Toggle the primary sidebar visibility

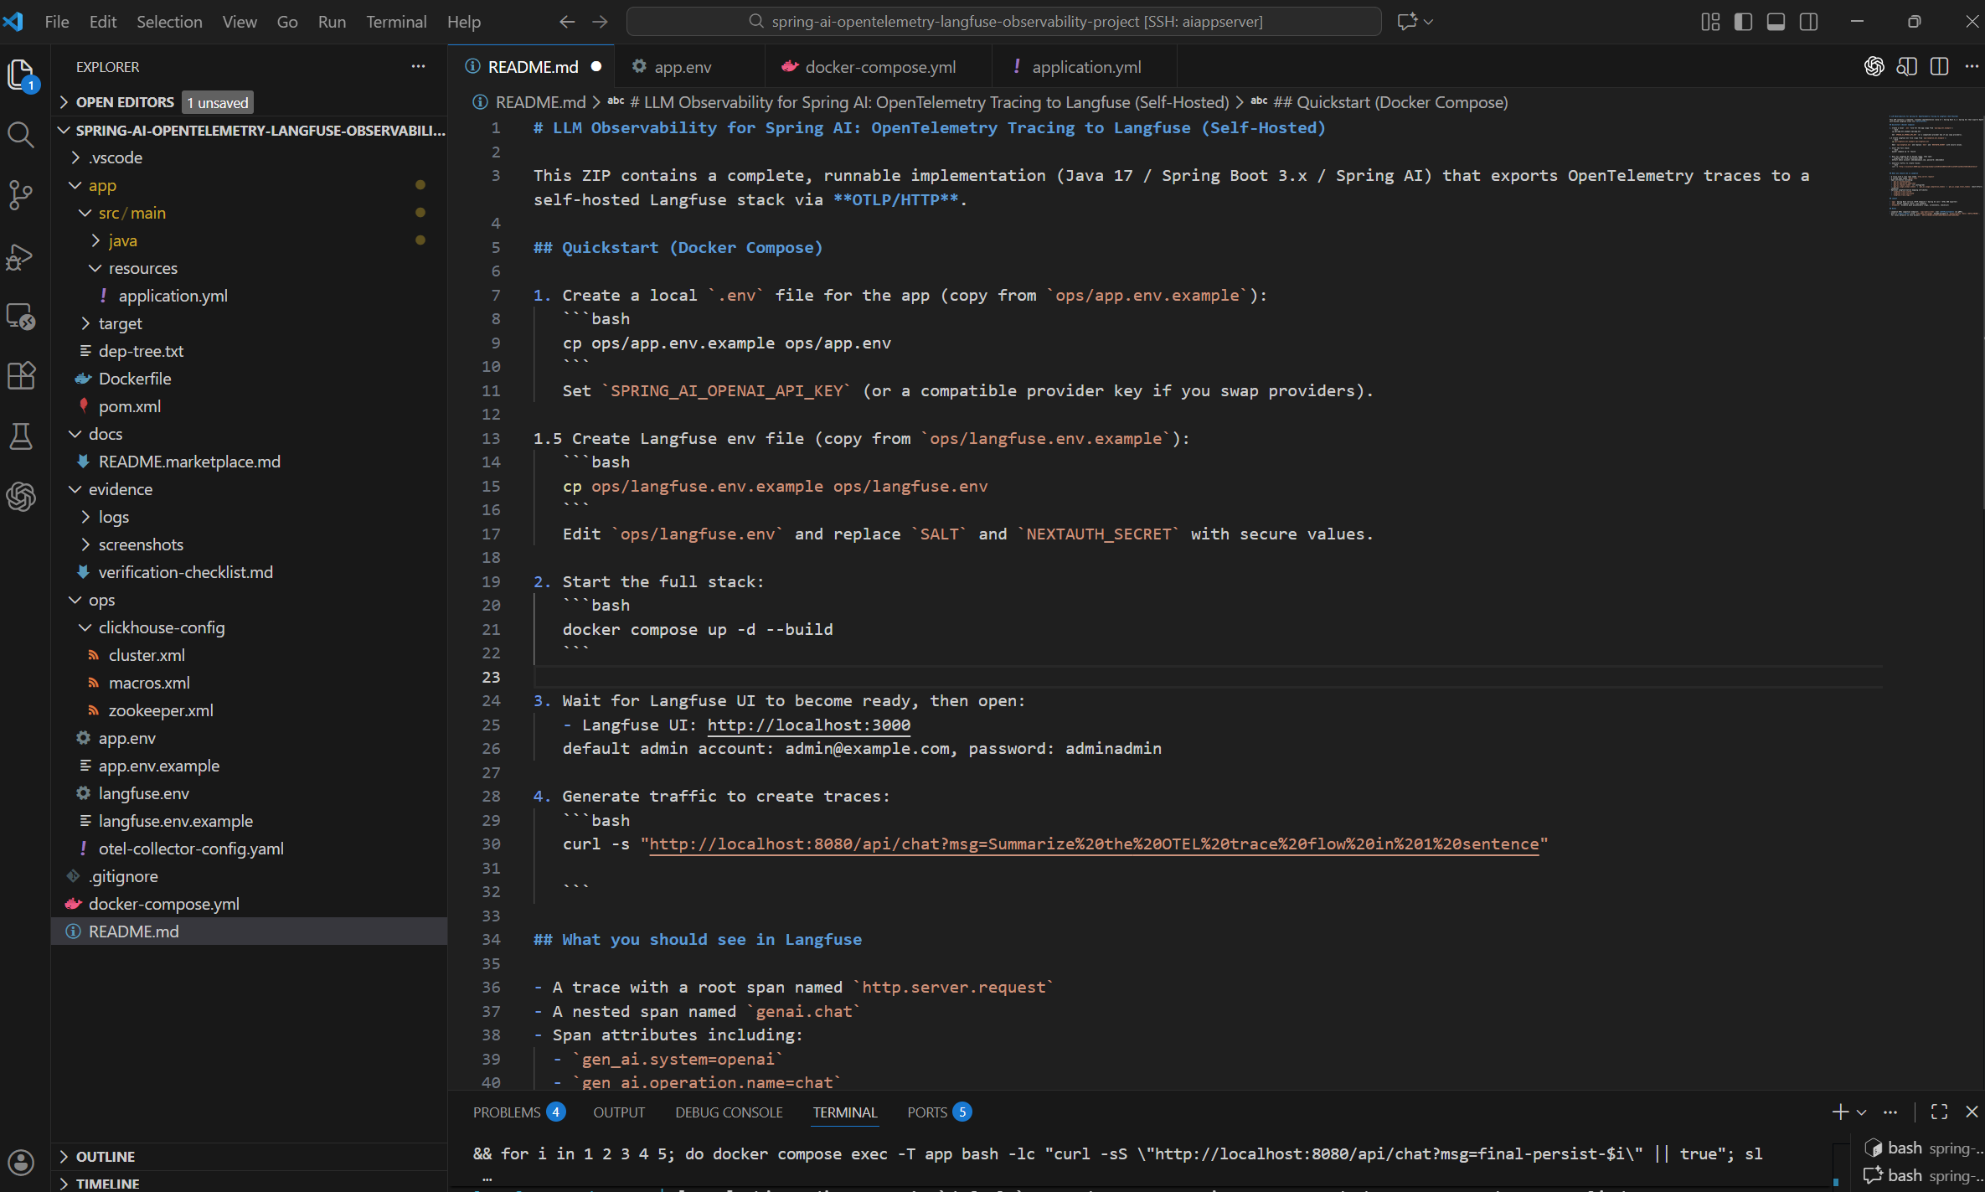pyautogui.click(x=1743, y=21)
